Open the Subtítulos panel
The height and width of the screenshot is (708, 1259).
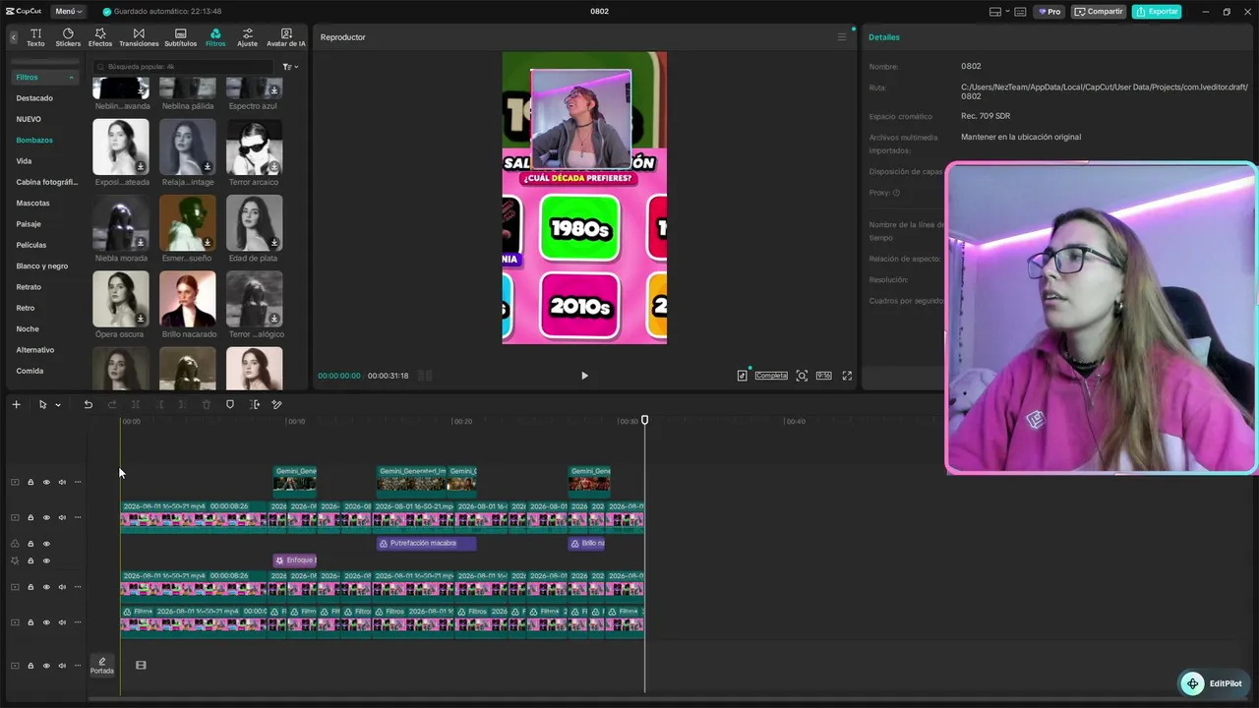pos(180,37)
